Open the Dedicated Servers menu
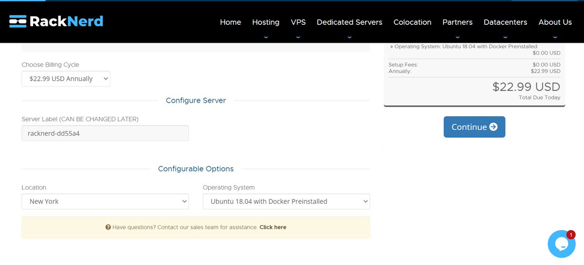Viewport: 584px width, 265px height. tap(349, 22)
